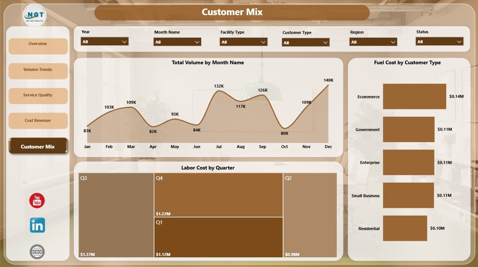Click the NGT logo
The image size is (478, 267).
point(35,15)
